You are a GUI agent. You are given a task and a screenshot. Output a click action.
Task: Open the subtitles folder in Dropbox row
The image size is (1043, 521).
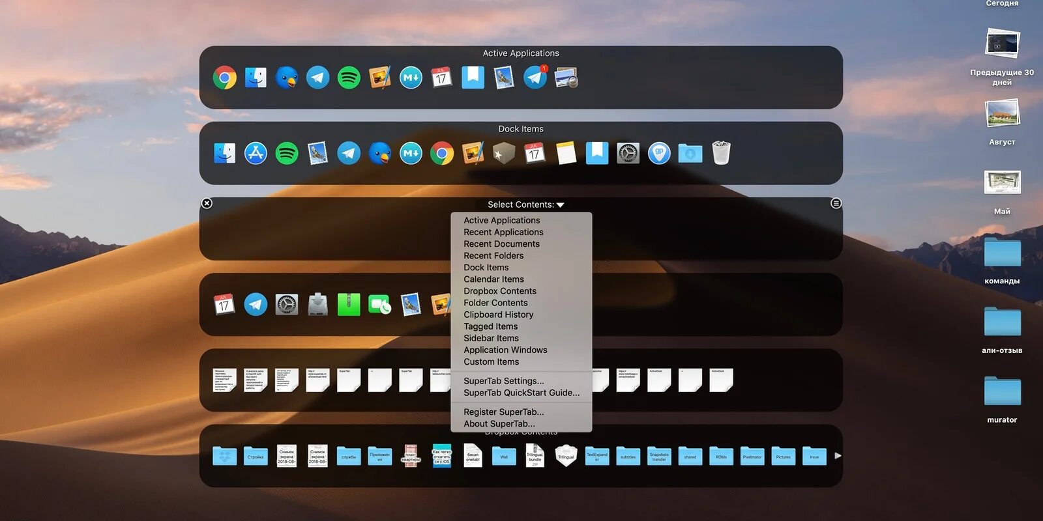pyautogui.click(x=628, y=456)
